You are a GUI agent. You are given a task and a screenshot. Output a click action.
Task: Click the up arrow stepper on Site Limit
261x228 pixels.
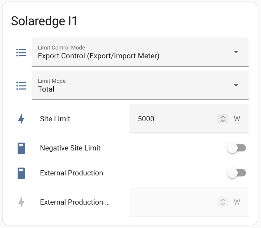tap(223, 117)
